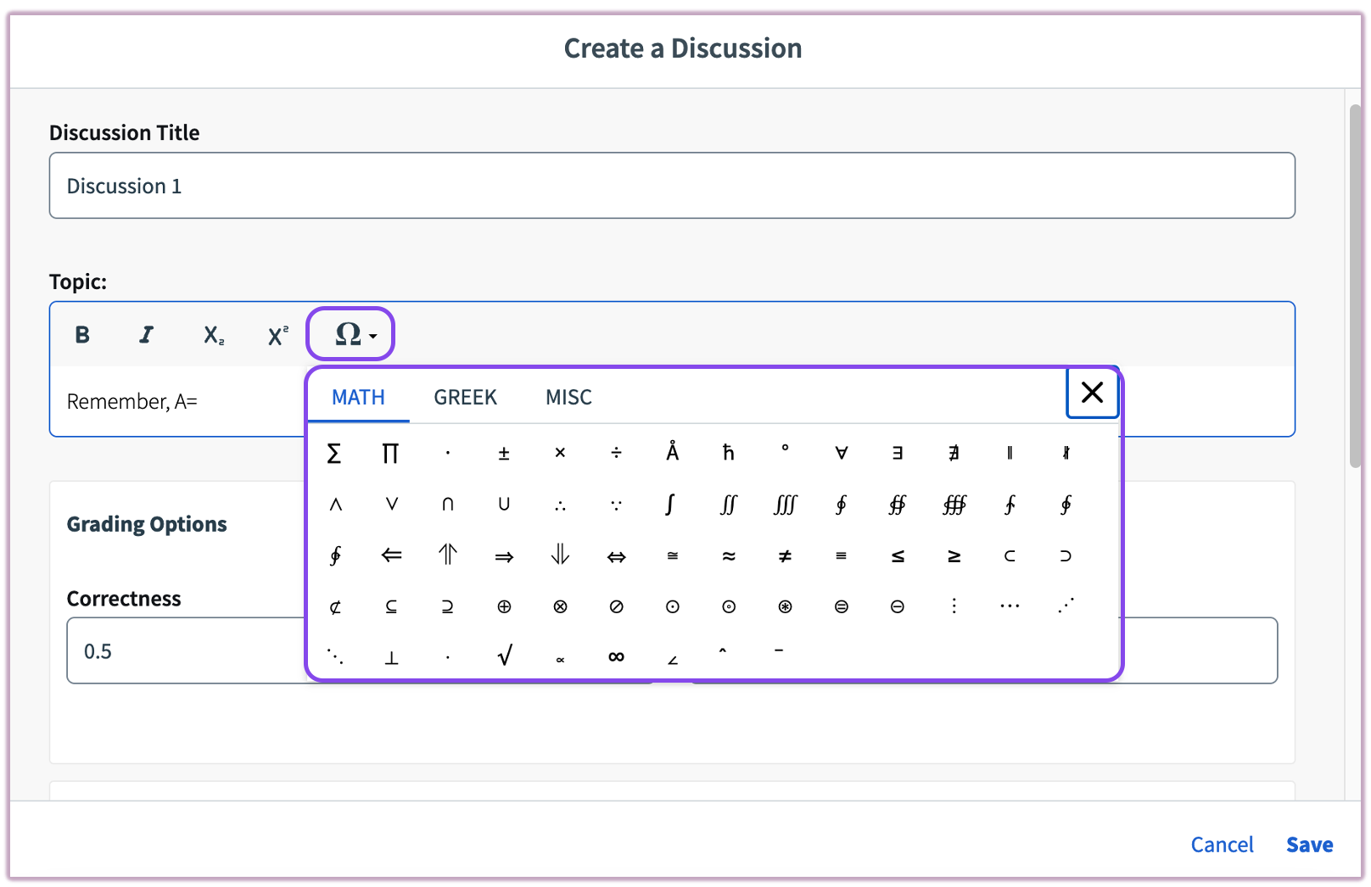Close the symbol picker panel

click(1092, 393)
